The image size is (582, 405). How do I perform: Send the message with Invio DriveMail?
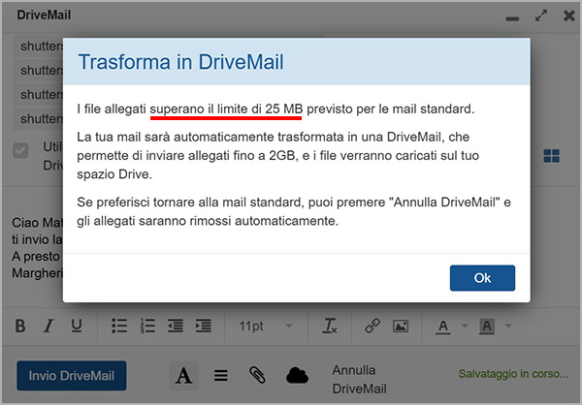72,376
